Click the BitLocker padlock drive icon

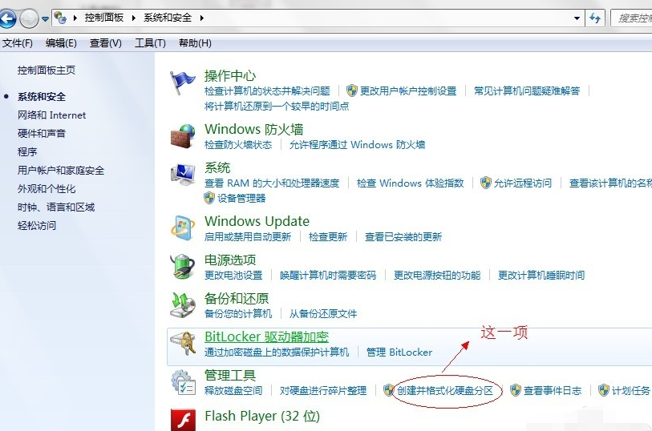[183, 344]
